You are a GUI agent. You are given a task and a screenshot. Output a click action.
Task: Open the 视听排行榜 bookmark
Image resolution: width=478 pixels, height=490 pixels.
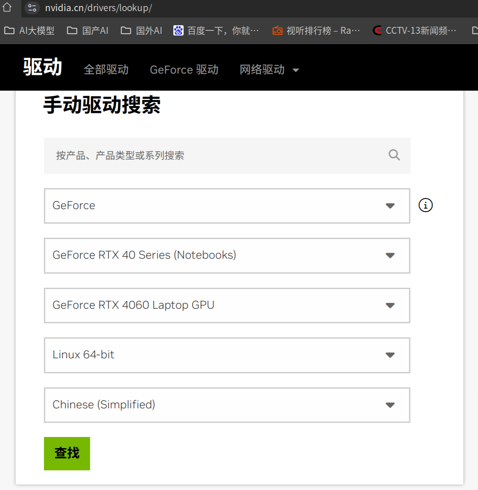pyautogui.click(x=316, y=31)
